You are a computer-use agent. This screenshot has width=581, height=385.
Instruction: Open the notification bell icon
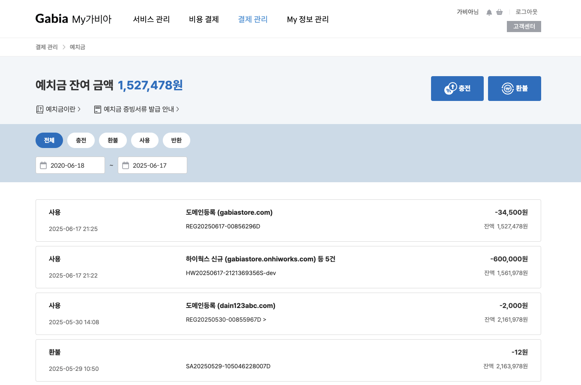pos(489,12)
